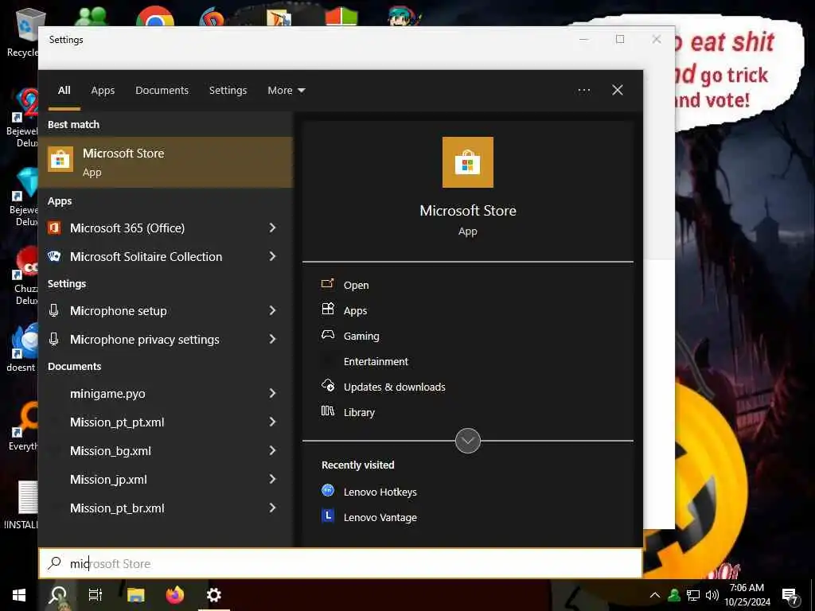Select the All tab
815x611 pixels.
(x=64, y=91)
